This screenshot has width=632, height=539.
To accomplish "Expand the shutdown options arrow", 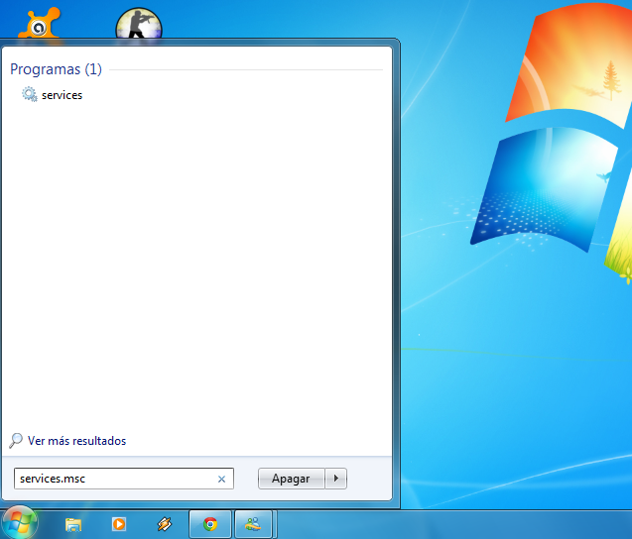I will click(335, 479).
